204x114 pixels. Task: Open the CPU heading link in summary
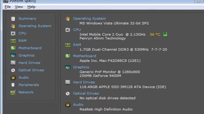coord(77,30)
